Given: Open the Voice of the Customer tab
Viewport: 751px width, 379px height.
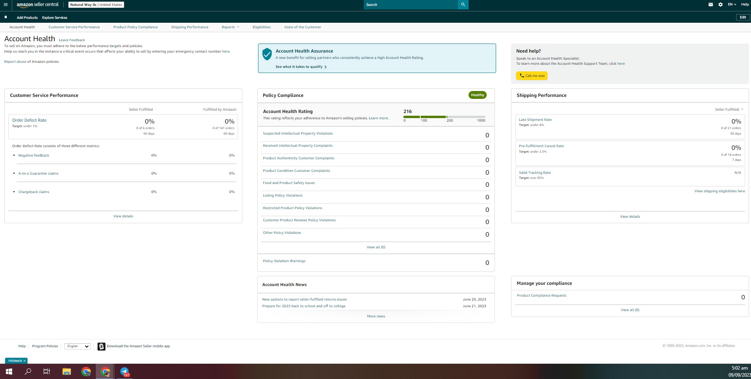Looking at the screenshot, I should coord(302,27).
